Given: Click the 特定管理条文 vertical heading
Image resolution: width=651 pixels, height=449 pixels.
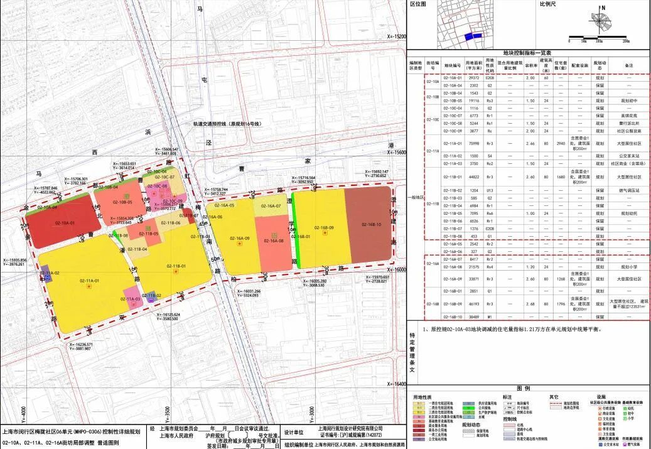Looking at the screenshot, I should [412, 352].
